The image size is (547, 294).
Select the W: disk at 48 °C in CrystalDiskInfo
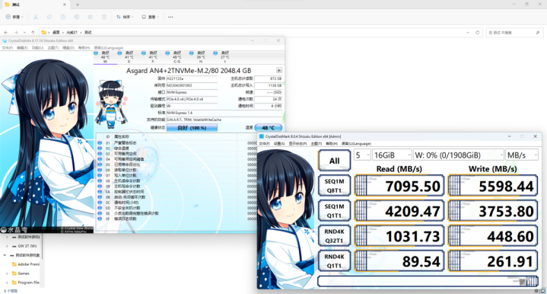(x=105, y=57)
